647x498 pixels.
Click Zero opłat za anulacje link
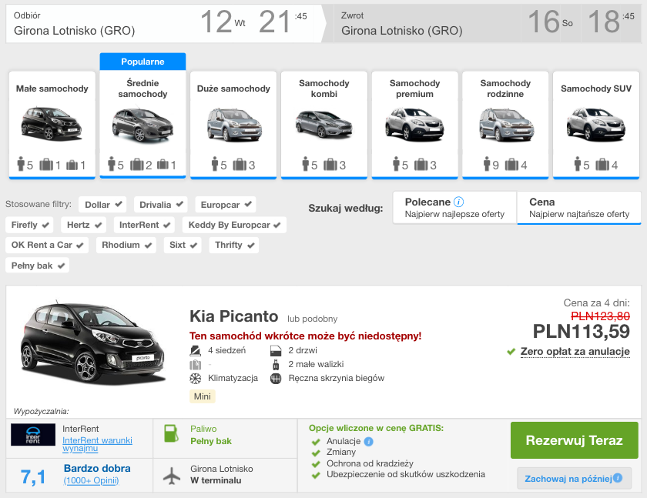pyautogui.click(x=575, y=351)
